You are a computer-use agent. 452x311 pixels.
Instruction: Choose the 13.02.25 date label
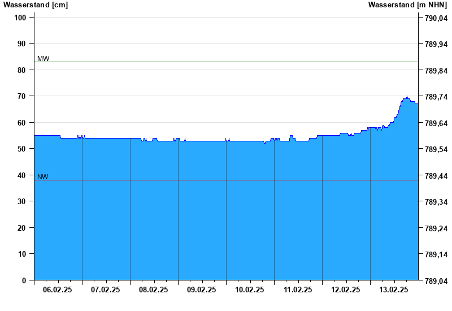[394, 290]
